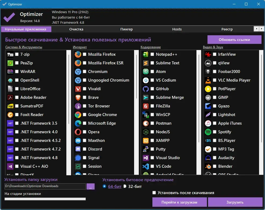This screenshot has height=210, width=265.
Task: Click the FileZilla icon
Action: click(x=146, y=106)
